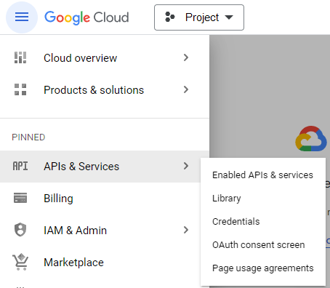
Task: Click the Cloud overview dashboard icon
Action: (x=20, y=57)
